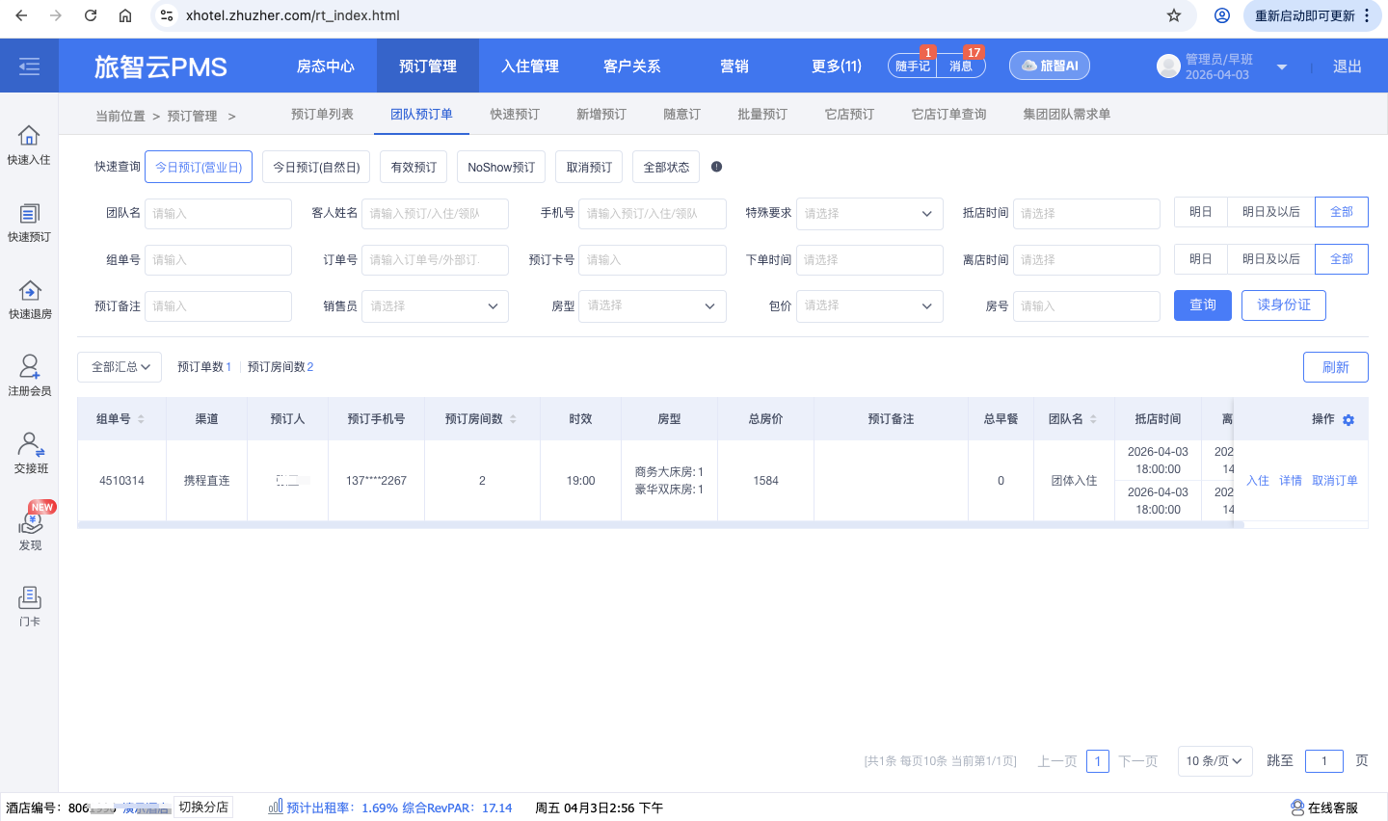
Task: Open the browser's three-dot menu
Action: tap(1367, 15)
